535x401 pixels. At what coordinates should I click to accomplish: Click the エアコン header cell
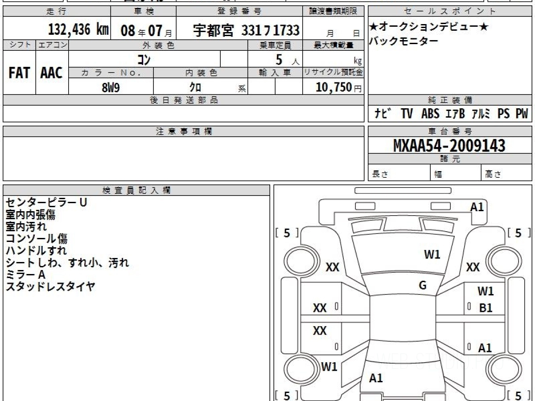click(x=52, y=45)
